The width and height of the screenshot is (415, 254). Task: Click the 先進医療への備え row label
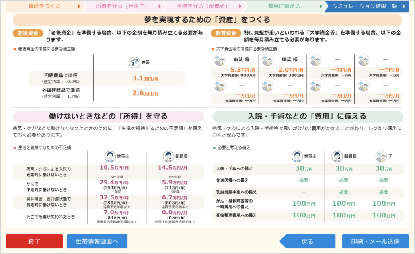(232, 180)
